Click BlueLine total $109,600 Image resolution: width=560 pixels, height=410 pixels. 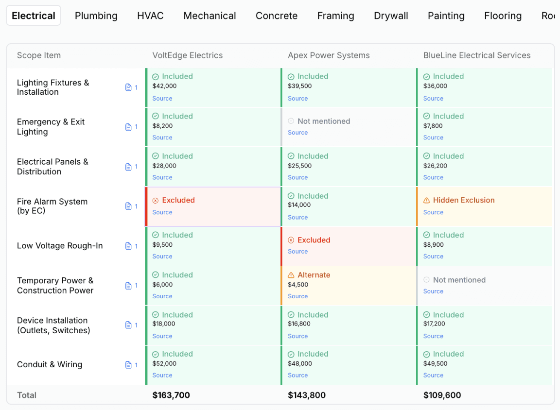point(442,395)
